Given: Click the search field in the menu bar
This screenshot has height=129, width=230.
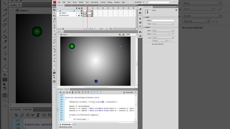Looking at the screenshot, I should (x=158, y=2).
